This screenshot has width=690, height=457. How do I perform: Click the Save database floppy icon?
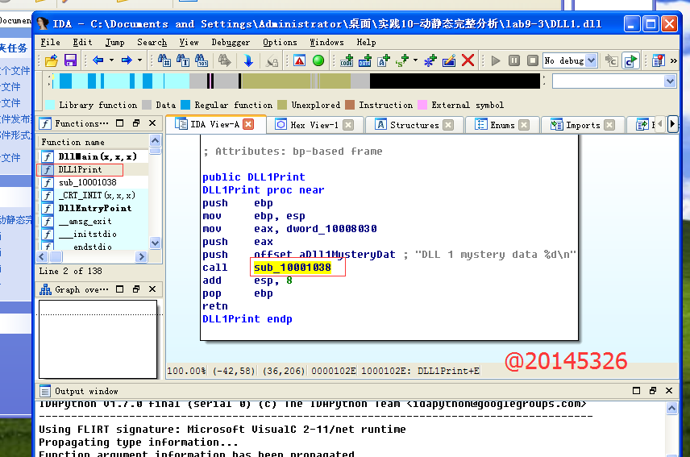pyautogui.click(x=70, y=60)
